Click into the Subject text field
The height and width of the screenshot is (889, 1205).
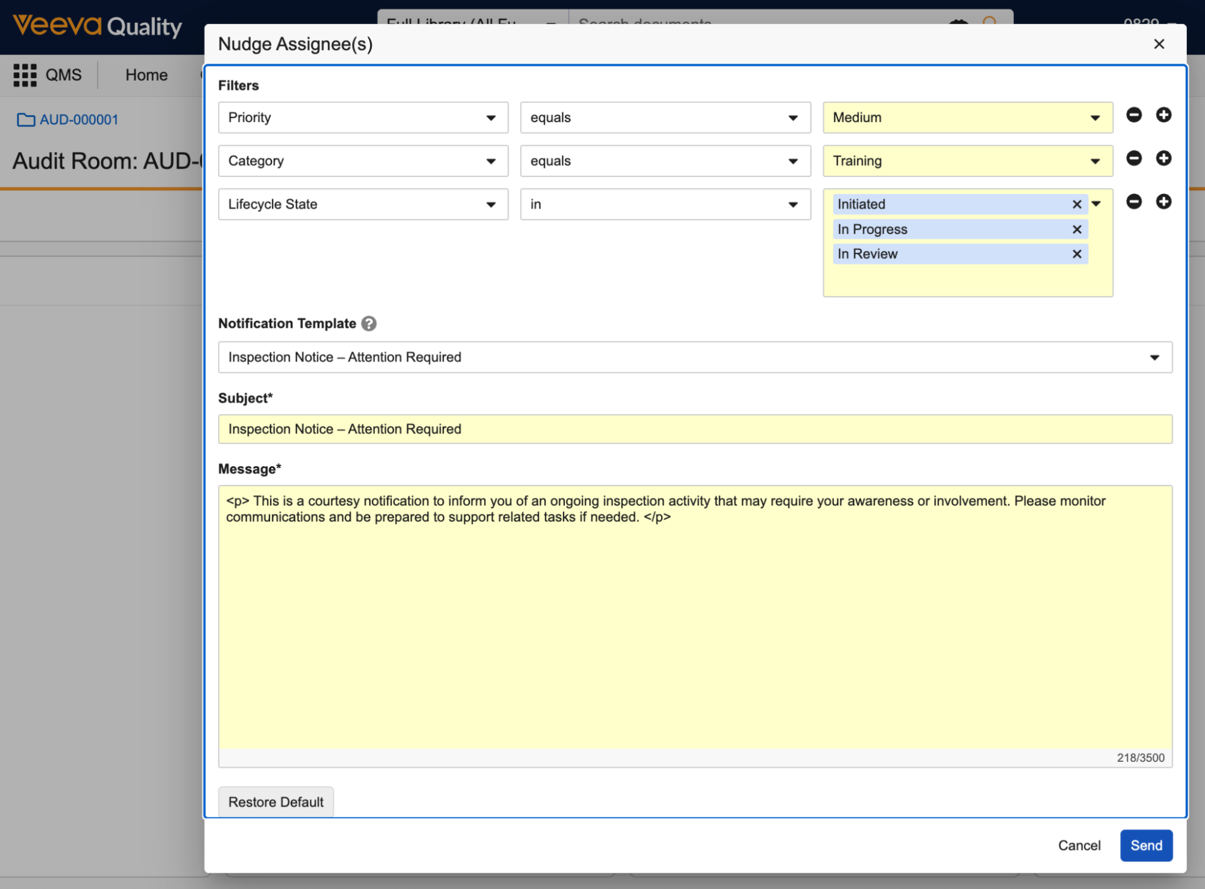(x=694, y=429)
